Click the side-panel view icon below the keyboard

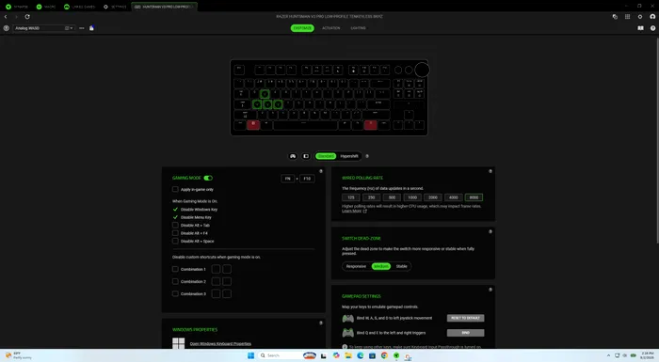pyautogui.click(x=306, y=156)
